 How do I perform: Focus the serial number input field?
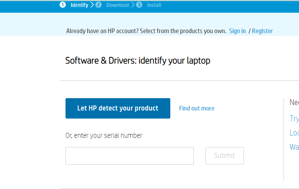(x=130, y=156)
